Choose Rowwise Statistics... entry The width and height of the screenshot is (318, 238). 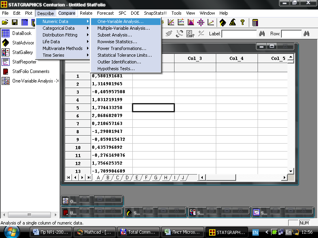pos(126,42)
